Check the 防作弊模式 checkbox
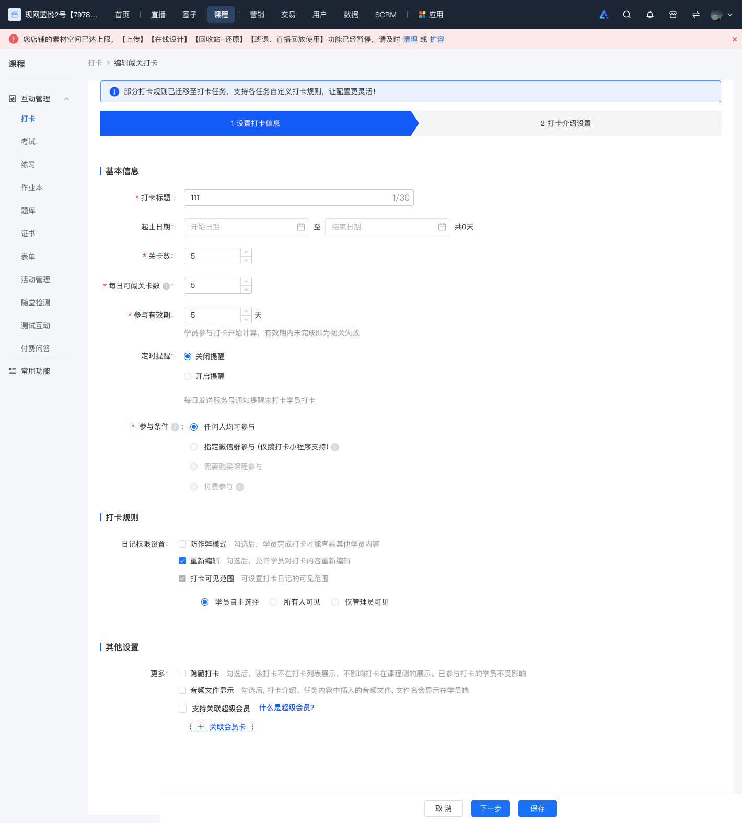 tap(182, 544)
